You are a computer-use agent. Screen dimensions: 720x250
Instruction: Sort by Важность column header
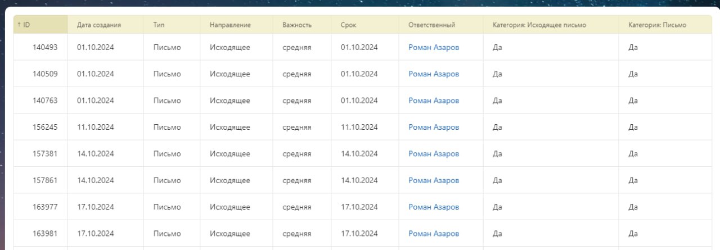click(297, 25)
